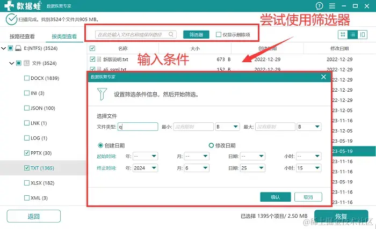Open the start time year dropdown
Image resolution: width=376 pixels, height=229 pixels.
(145, 156)
